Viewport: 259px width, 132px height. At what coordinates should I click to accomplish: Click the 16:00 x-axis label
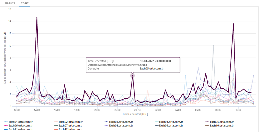tap(57, 110)
